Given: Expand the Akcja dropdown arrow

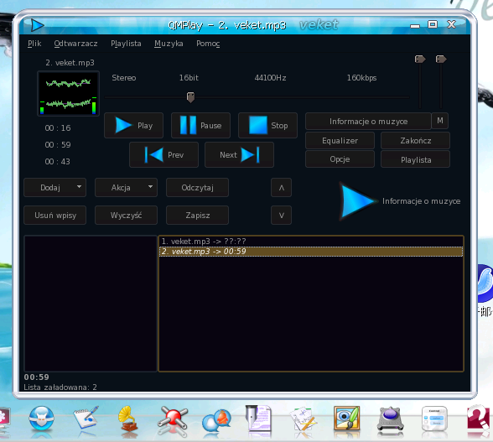Looking at the screenshot, I should [x=151, y=186].
